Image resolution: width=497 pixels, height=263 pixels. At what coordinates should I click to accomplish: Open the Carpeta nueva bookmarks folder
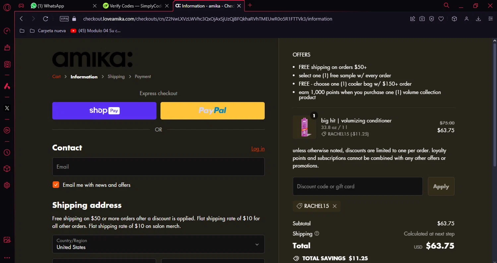(x=48, y=31)
